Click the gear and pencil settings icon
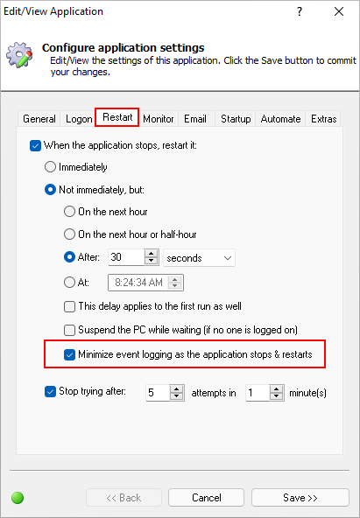Image resolution: width=360 pixels, height=518 pixels. [19, 55]
